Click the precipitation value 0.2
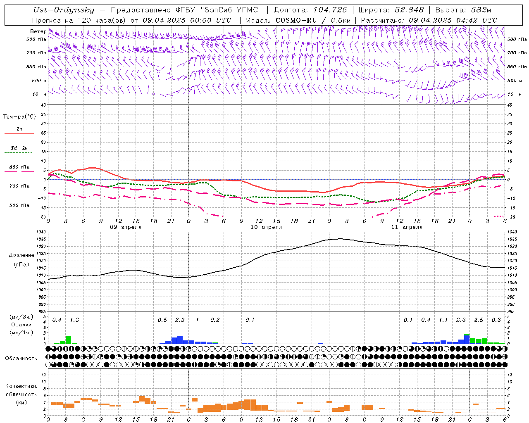 (x=215, y=320)
